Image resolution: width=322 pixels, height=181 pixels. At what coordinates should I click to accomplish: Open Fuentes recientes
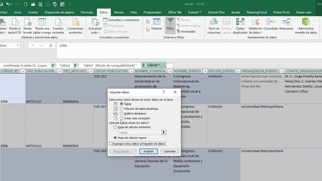pyautogui.click(x=58, y=26)
